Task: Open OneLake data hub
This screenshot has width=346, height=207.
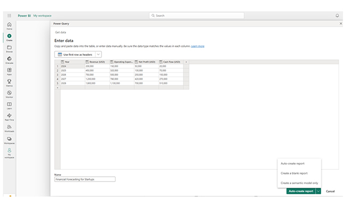Action: 9,60
